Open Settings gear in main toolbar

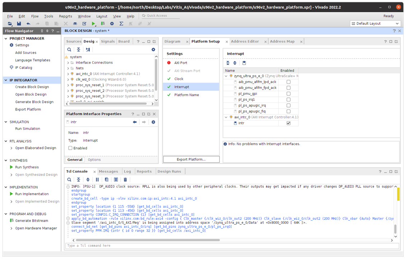[x=112, y=24]
